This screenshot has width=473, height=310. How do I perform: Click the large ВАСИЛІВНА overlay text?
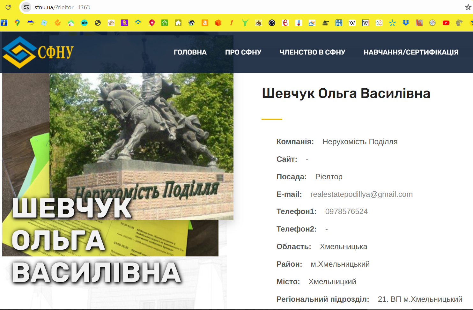point(97,273)
